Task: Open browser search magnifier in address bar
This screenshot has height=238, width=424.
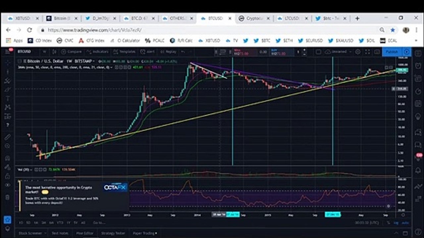Action: pos(382,30)
